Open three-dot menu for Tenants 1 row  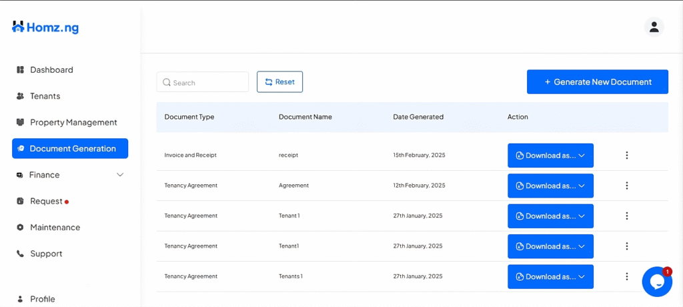627,276
